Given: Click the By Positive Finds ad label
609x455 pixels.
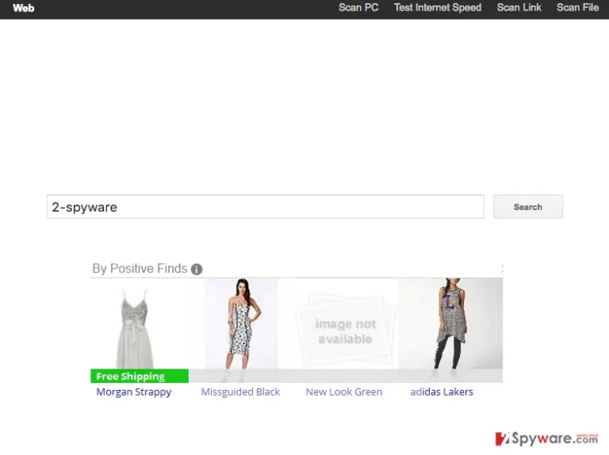Looking at the screenshot, I should (140, 269).
